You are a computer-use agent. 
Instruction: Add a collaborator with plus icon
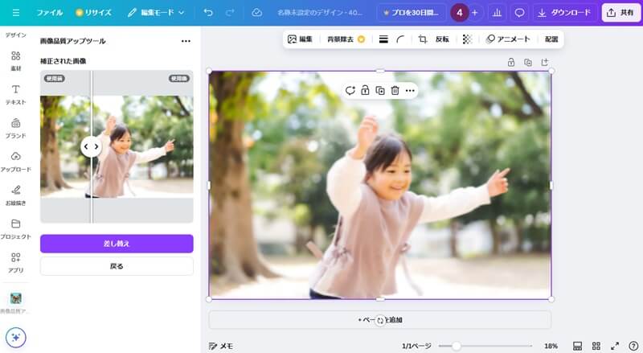point(475,13)
